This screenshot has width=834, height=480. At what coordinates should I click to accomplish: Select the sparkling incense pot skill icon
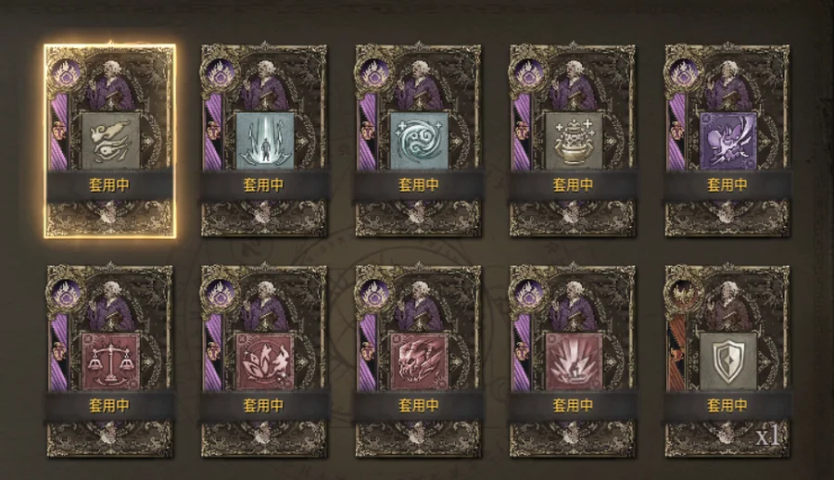tap(573, 141)
